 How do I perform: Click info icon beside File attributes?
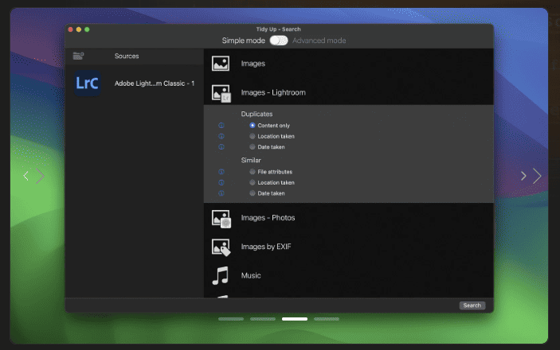221,172
